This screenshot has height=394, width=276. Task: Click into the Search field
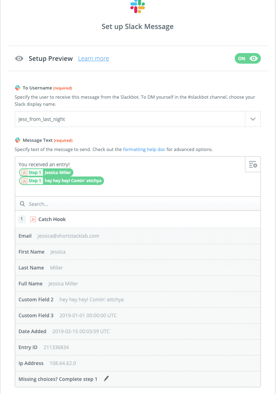tap(141, 204)
